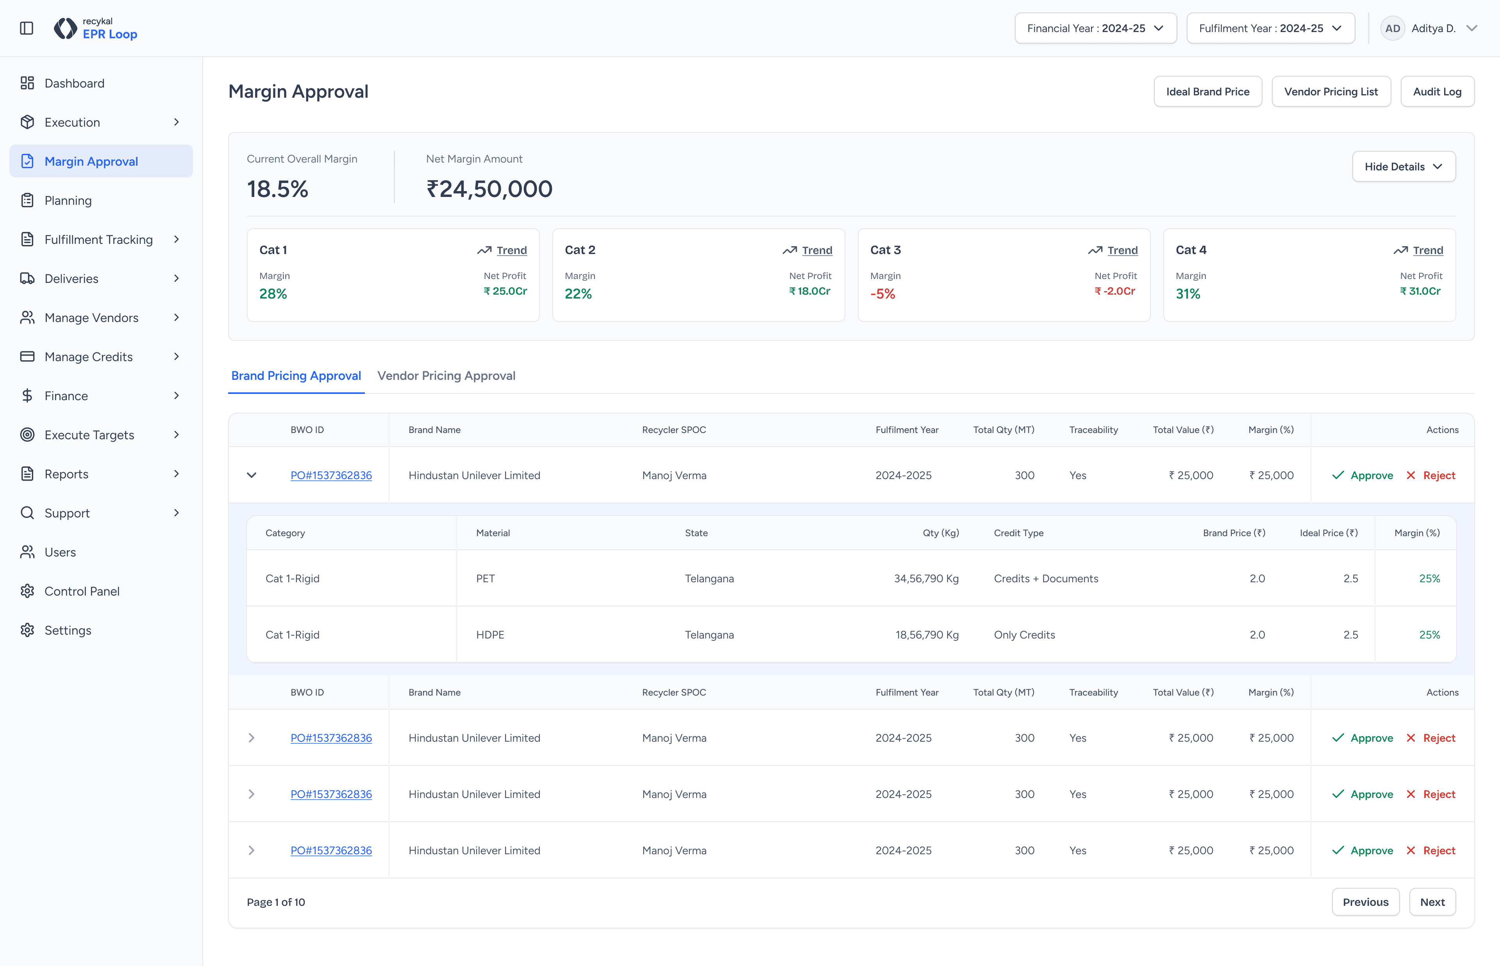Click the Execute Targets bullseye icon

[27, 435]
